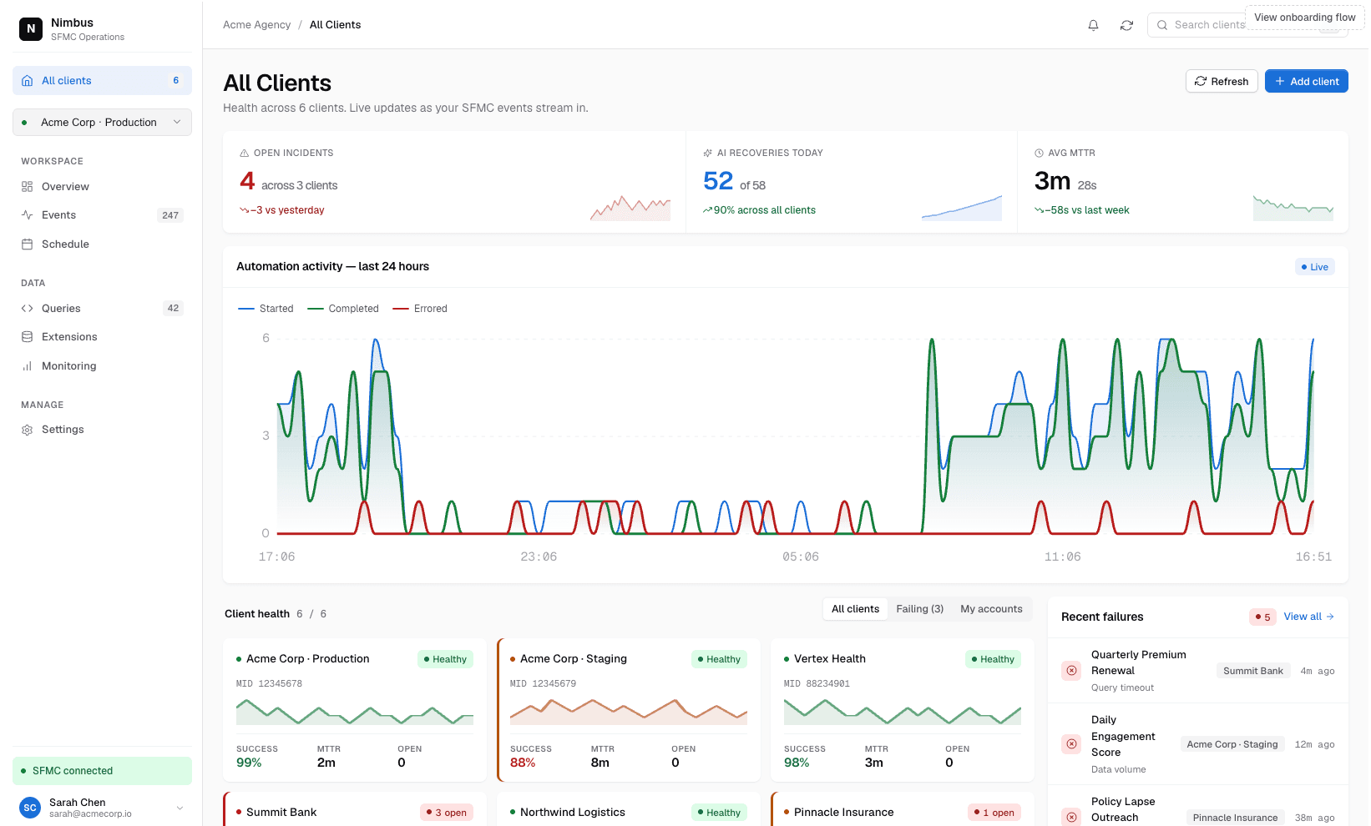Open Events in the sidebar
The width and height of the screenshot is (1371, 826).
tap(102, 215)
